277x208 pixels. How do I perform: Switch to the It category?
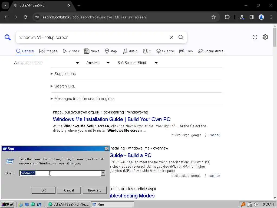pyautogui.click(x=147, y=51)
